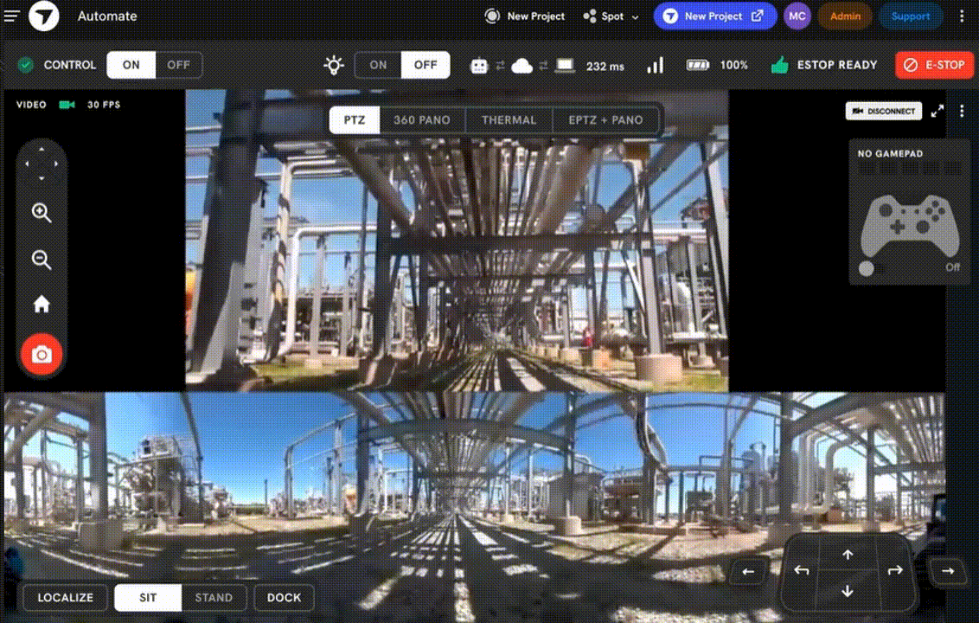The width and height of the screenshot is (979, 623).
Task: Open the MC user avatar menu
Action: (x=797, y=16)
